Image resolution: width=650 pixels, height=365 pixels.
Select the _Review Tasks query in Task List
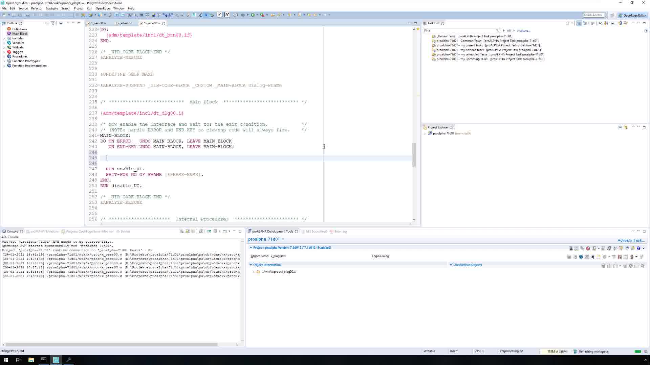472,36
